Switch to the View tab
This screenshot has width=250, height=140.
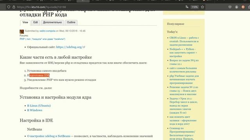pyautogui.click(x=25, y=23)
